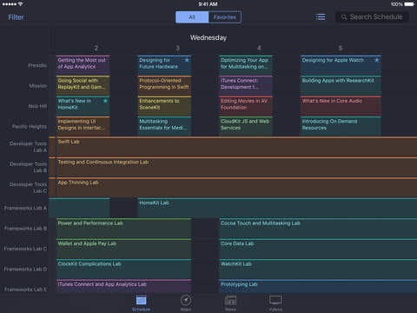The width and height of the screenshot is (417, 313).
Task: Open ClockKit Complications Lab
Action: point(123,269)
